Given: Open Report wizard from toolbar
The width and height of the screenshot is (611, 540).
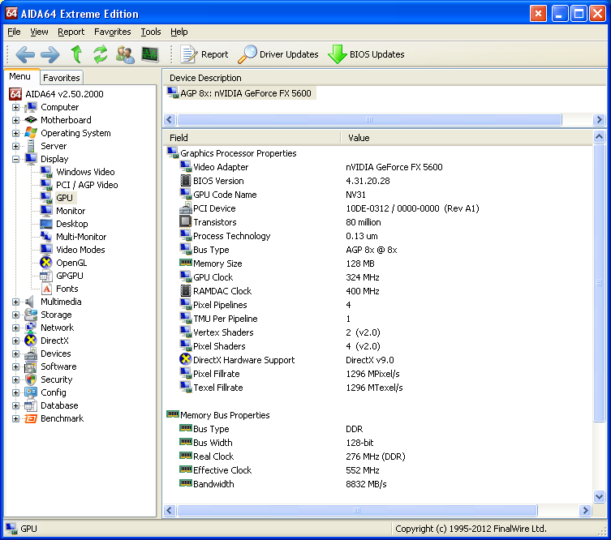Looking at the screenshot, I should (x=204, y=54).
